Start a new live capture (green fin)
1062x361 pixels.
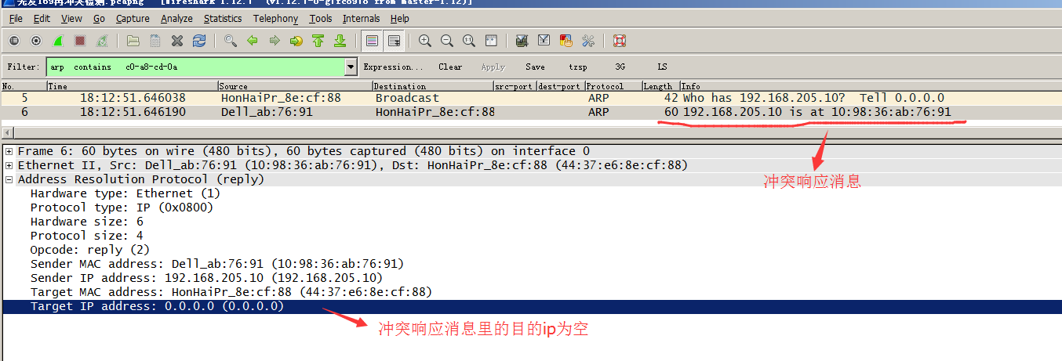click(58, 41)
